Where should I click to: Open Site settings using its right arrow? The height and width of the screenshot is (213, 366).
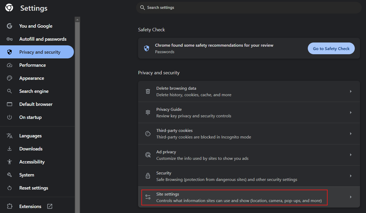[351, 197]
